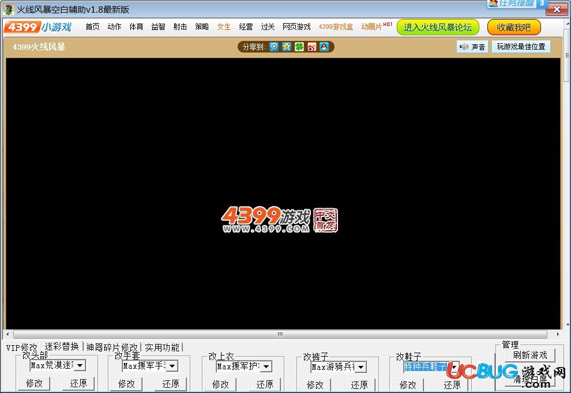Click 还原 under 改手套
571x393 pixels.
coord(171,384)
